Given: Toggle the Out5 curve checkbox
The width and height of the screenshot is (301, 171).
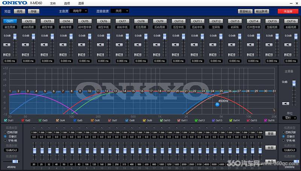Looking at the screenshot, I should coord(75,120).
